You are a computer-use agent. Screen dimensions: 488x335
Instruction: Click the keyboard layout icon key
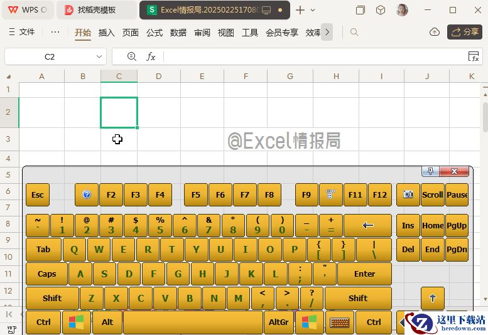[340, 322]
